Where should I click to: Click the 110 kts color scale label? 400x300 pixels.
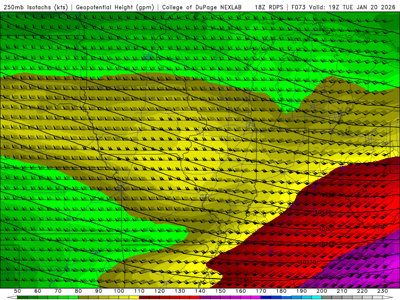[x=139, y=291]
